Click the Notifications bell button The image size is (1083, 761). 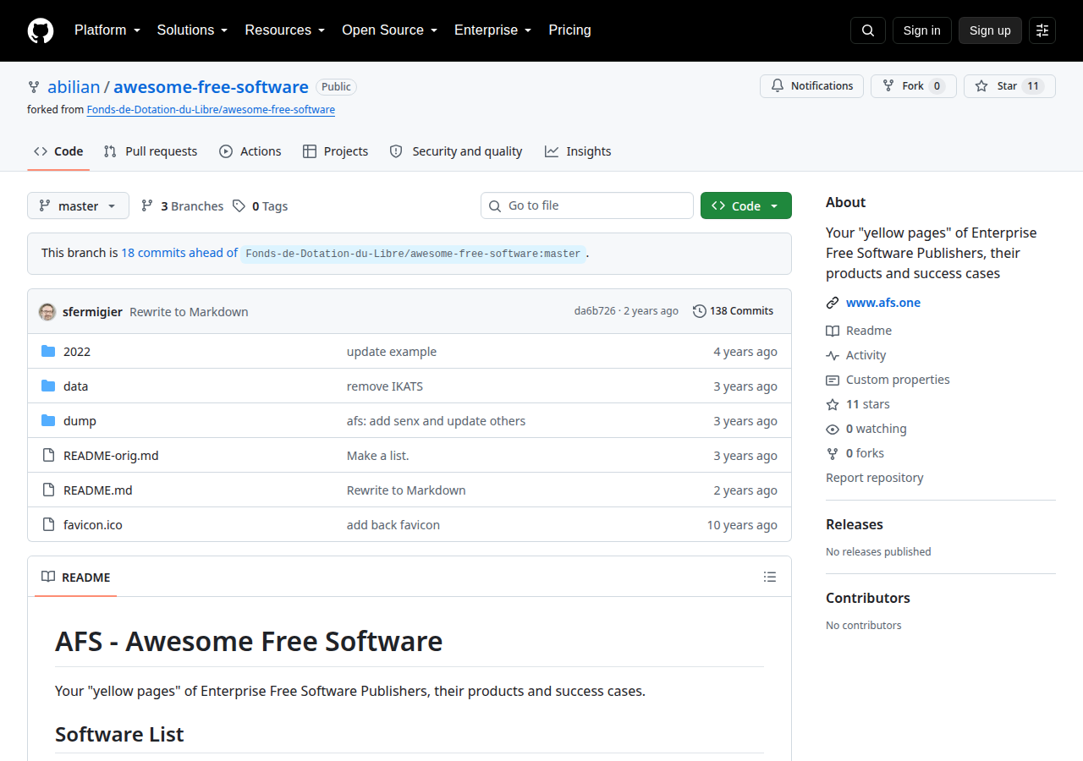pyautogui.click(x=811, y=86)
